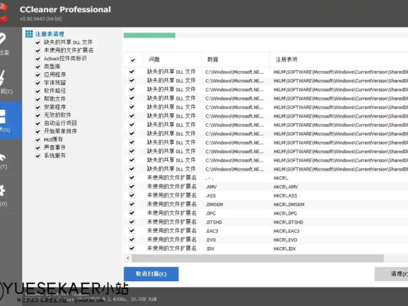Toggle the MUI缓存 checkbox
Viewport: 408px width, 306px height.
point(38,140)
